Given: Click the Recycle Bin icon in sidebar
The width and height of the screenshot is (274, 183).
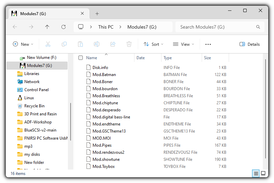Looking at the screenshot, I should click(20, 106).
